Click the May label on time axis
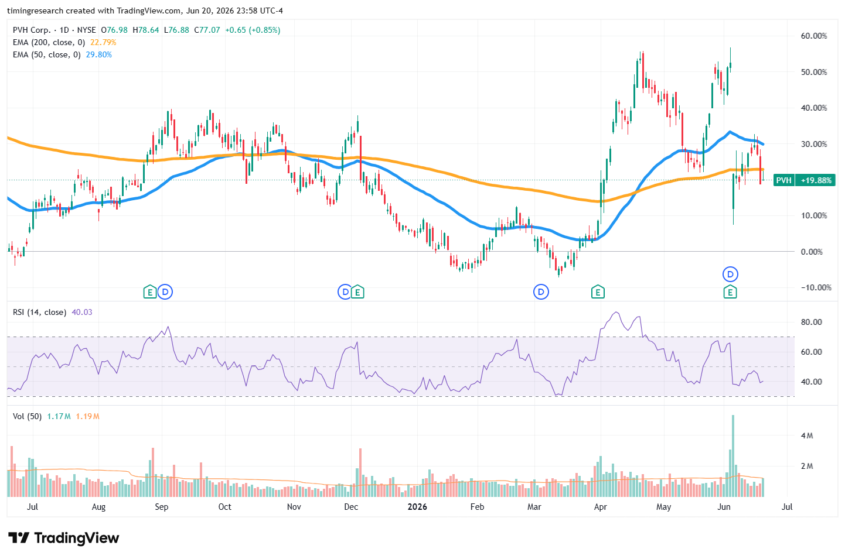This screenshot has width=845, height=559. tap(664, 507)
